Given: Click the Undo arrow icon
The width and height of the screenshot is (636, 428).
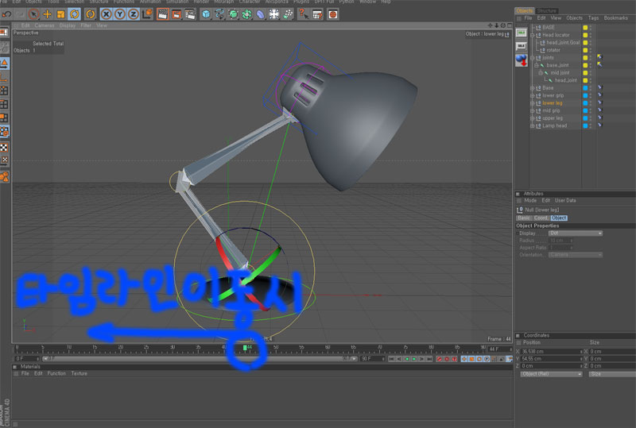Looking at the screenshot, I should click(x=7, y=14).
